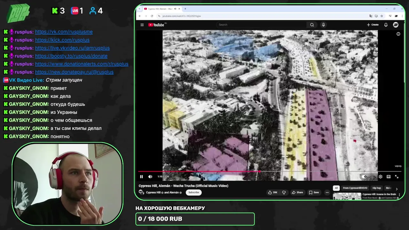The image size is (409, 230).
Task: Open the boosty.to/rusplus/donate link
Action: (x=71, y=56)
